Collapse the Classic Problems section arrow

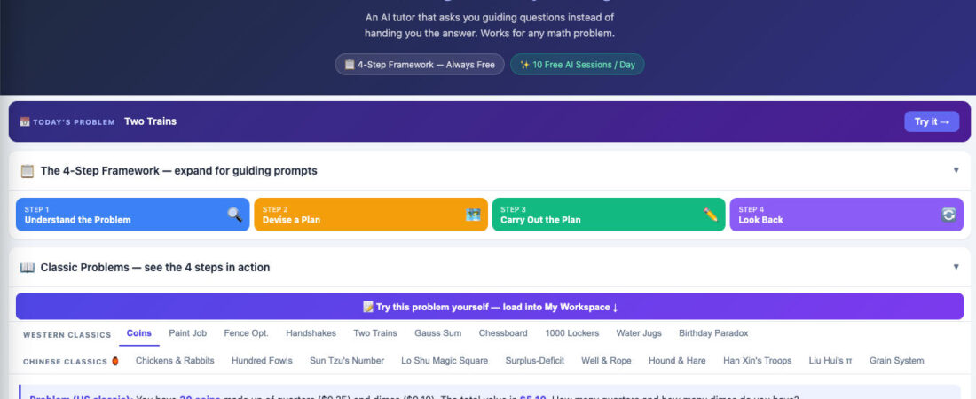pos(956,267)
